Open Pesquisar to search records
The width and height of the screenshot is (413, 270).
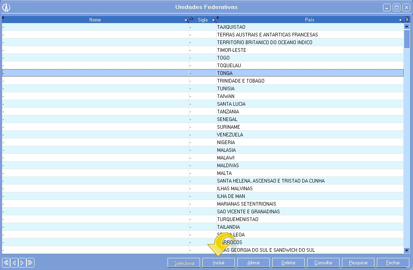358,263
